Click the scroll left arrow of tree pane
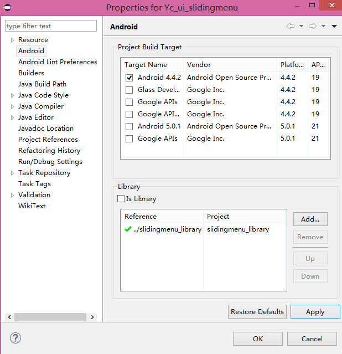The image size is (342, 354). click(9, 317)
